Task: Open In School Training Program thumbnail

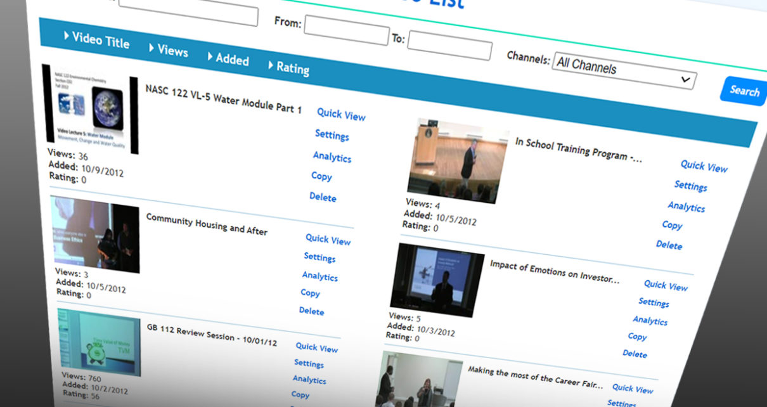Action: (x=459, y=160)
